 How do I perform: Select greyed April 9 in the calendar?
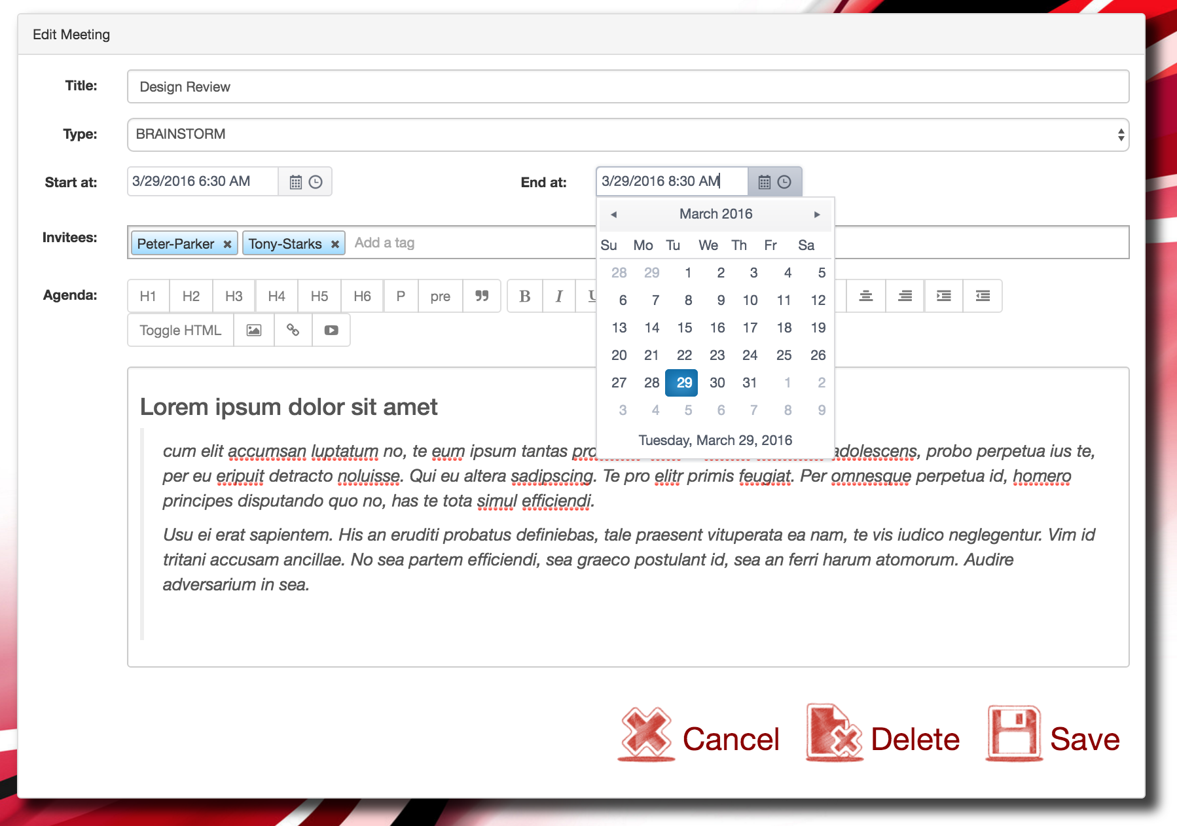click(x=822, y=410)
